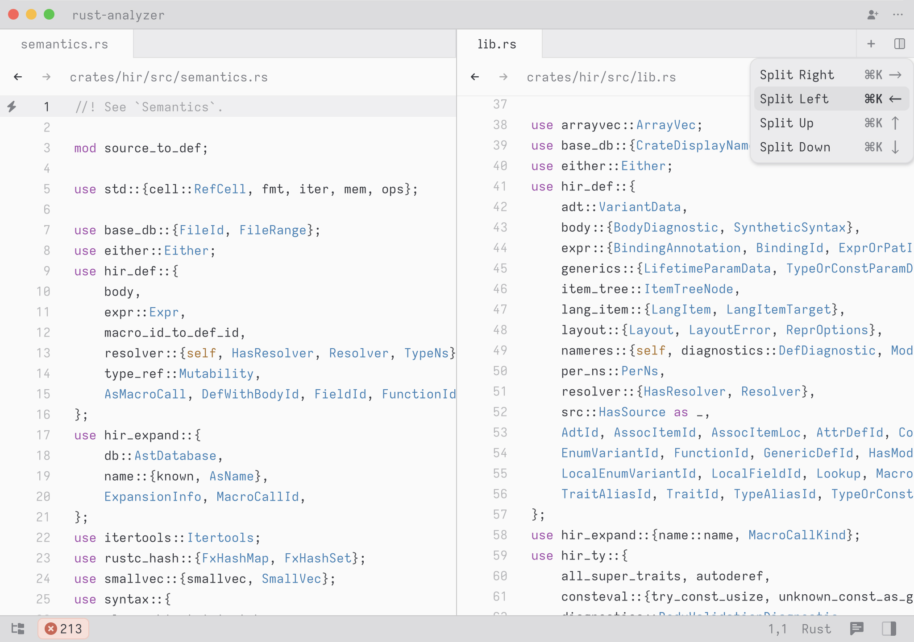Open the Rust language selector
This screenshot has height=642, width=914.
(816, 629)
